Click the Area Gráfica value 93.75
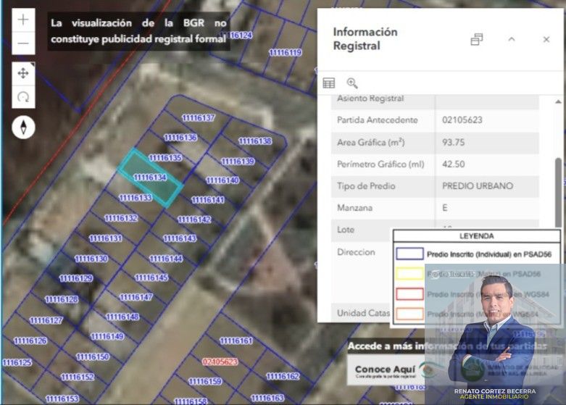The image size is (566, 405). pos(454,142)
